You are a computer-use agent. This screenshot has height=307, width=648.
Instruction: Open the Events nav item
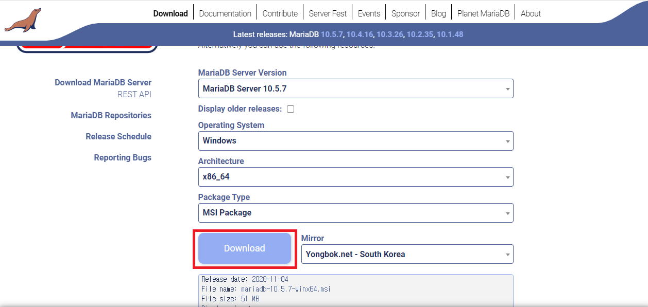369,13
